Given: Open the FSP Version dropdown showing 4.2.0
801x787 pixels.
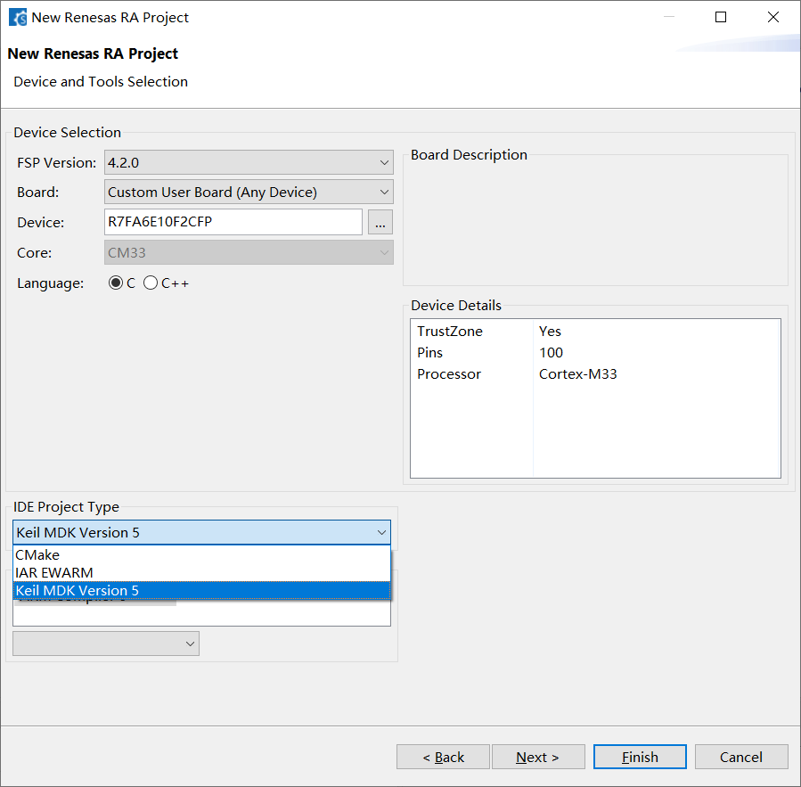Looking at the screenshot, I should point(249,162).
